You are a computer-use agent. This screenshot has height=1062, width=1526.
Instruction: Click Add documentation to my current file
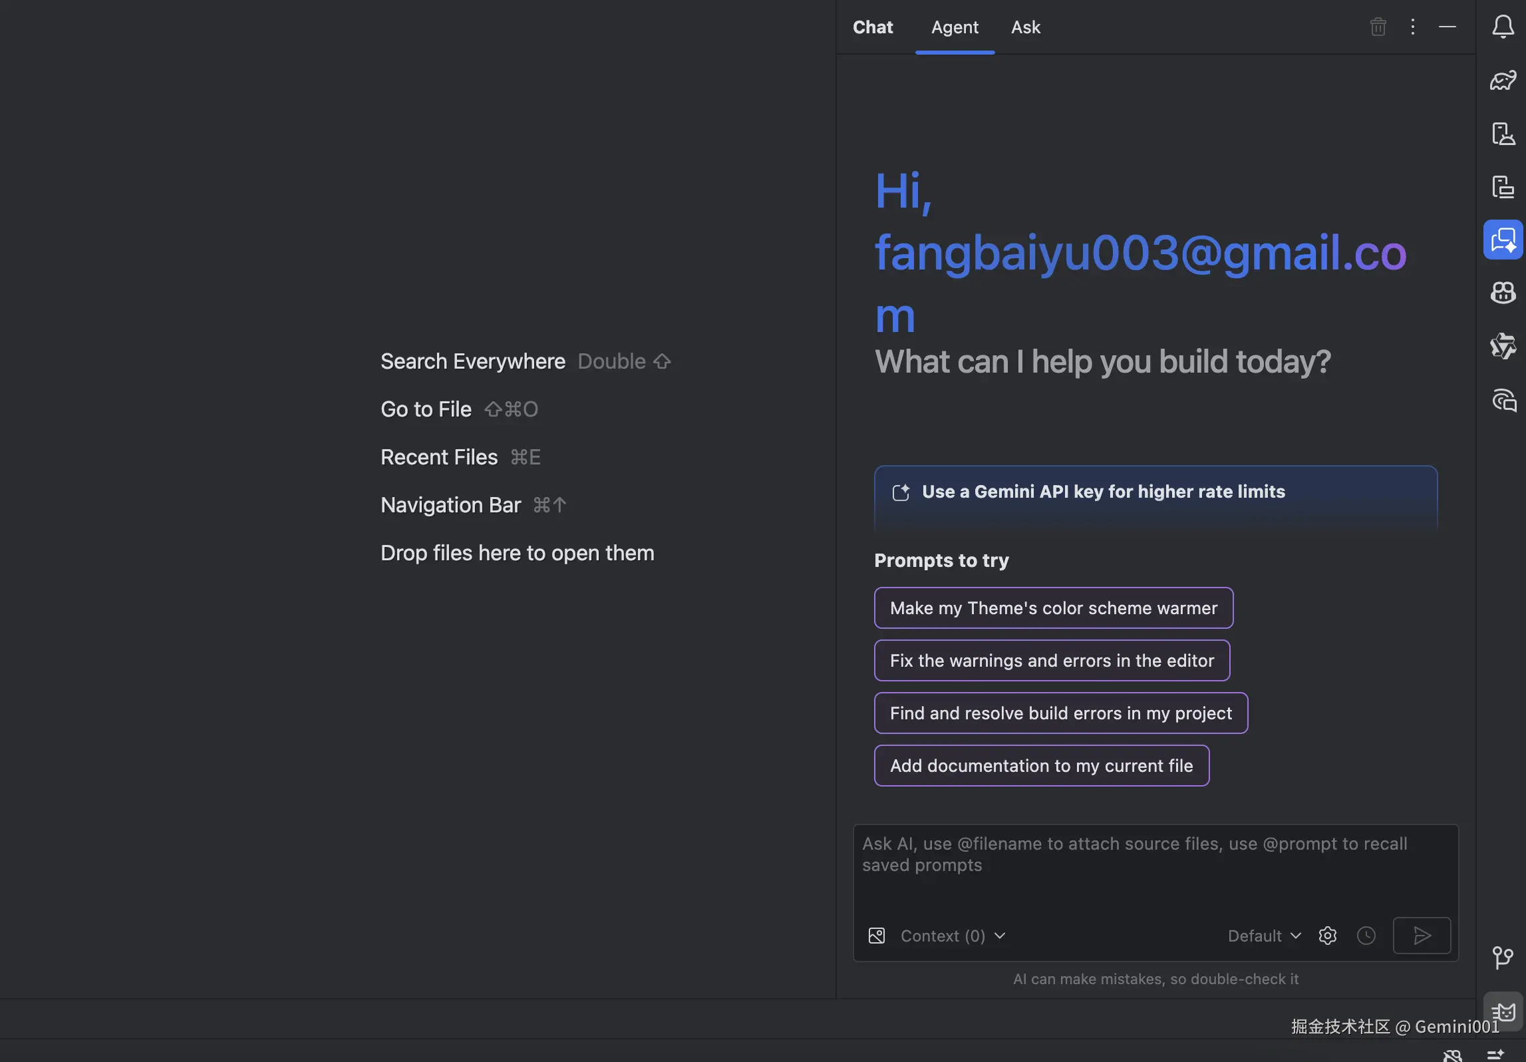tap(1041, 765)
